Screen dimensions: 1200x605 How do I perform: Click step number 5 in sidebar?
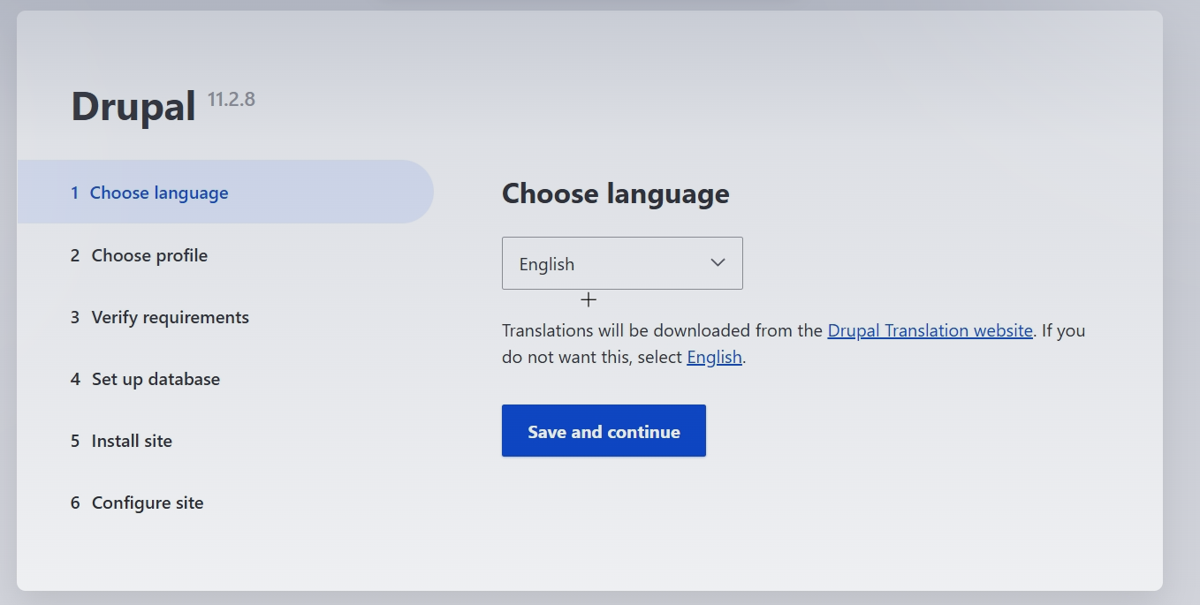(x=75, y=441)
